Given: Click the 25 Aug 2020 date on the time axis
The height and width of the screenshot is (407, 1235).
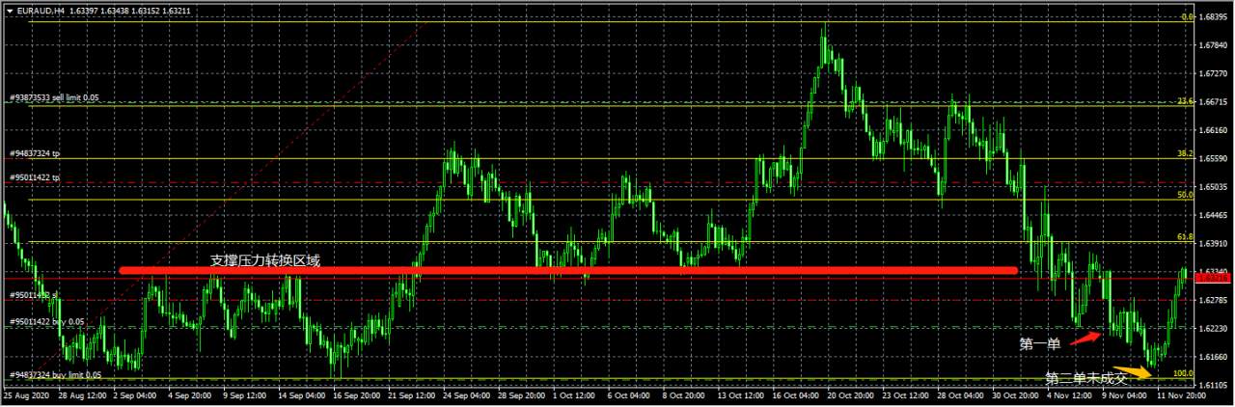Looking at the screenshot, I should [x=24, y=395].
